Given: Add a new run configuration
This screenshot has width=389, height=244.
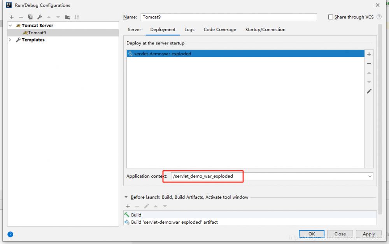Looking at the screenshot, I should pyautogui.click(x=12, y=17).
